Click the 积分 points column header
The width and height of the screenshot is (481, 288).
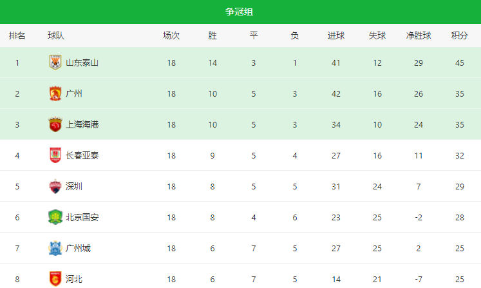[459, 36]
